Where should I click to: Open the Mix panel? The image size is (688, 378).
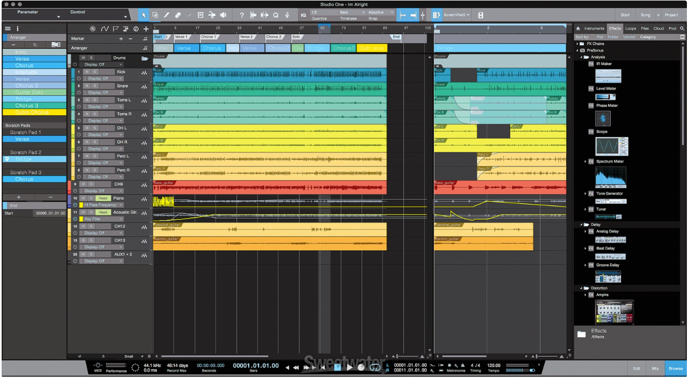click(655, 368)
